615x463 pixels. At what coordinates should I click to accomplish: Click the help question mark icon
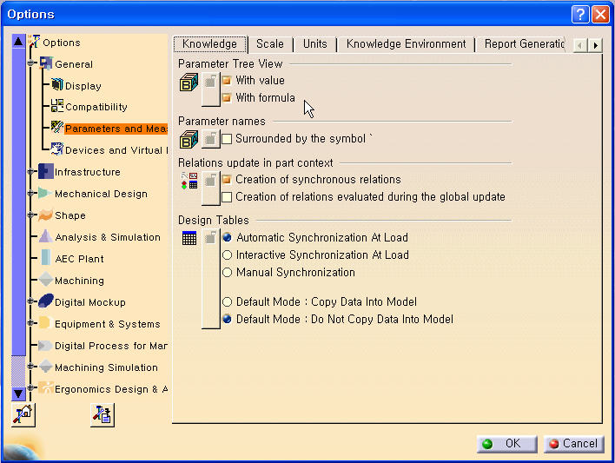coord(580,14)
